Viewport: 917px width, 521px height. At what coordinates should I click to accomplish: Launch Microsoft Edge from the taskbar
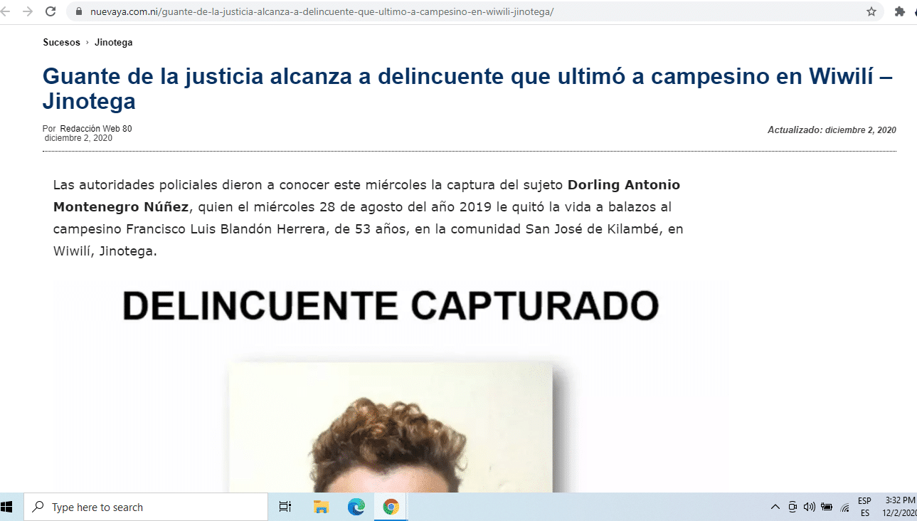coord(356,507)
